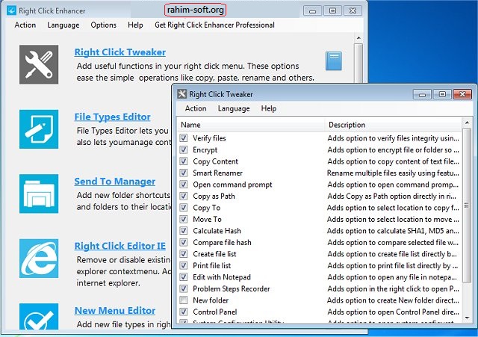Open Action menu in Right Click Enhancer window
The height and width of the screenshot is (337, 478).
coord(25,25)
